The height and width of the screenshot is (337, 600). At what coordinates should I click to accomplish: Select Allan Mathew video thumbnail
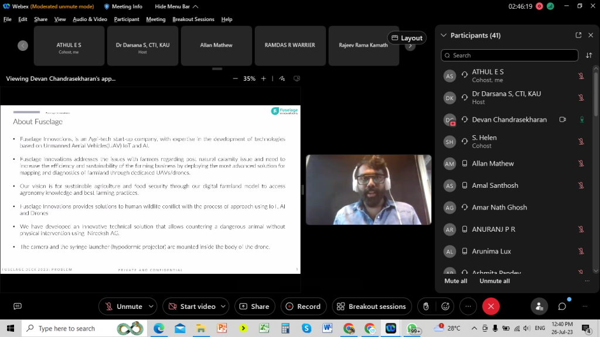216,46
